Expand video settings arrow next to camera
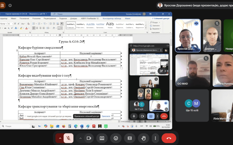This screenshot has width=233, height=145. pos(80,138)
